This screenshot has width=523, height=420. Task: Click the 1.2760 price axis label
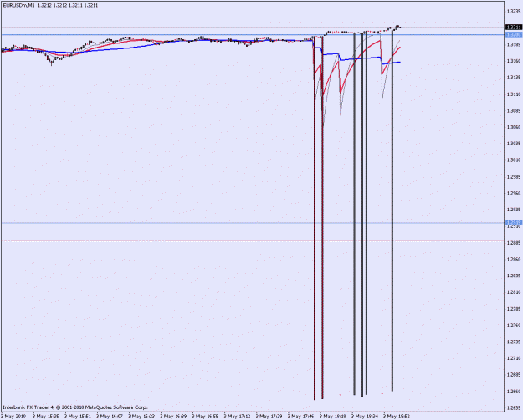pos(514,325)
